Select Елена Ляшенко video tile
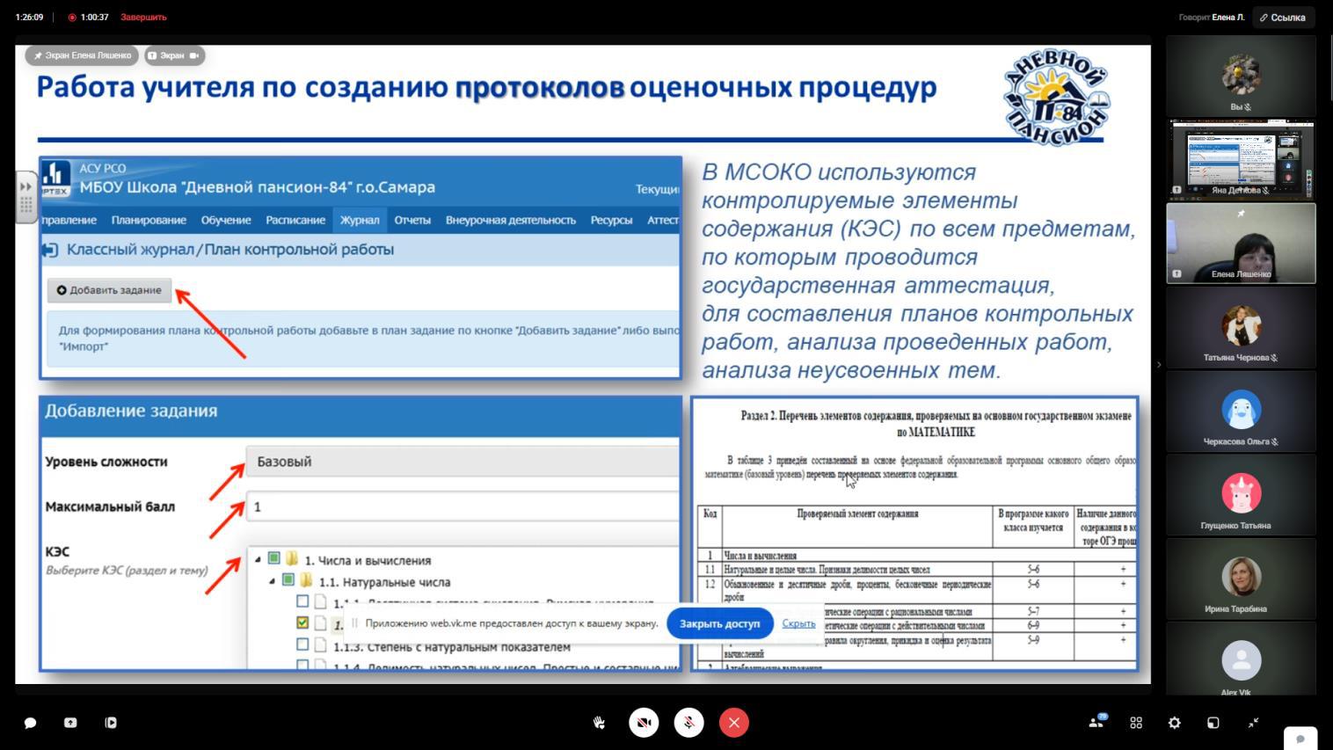1333x750 pixels. click(1241, 243)
